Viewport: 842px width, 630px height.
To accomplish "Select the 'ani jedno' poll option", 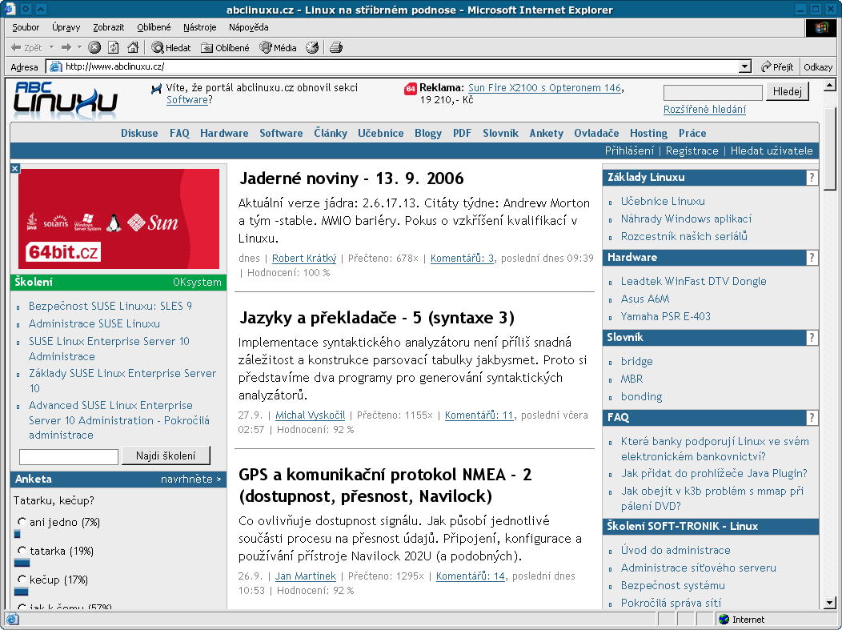I will tap(22, 523).
